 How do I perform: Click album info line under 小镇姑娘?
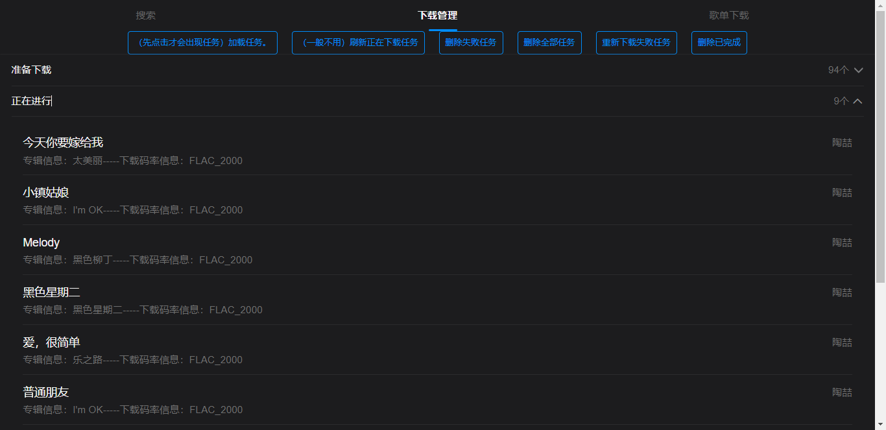133,210
